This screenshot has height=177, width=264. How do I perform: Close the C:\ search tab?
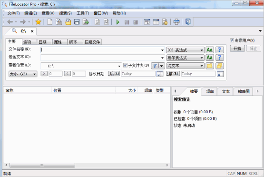coord(32,31)
